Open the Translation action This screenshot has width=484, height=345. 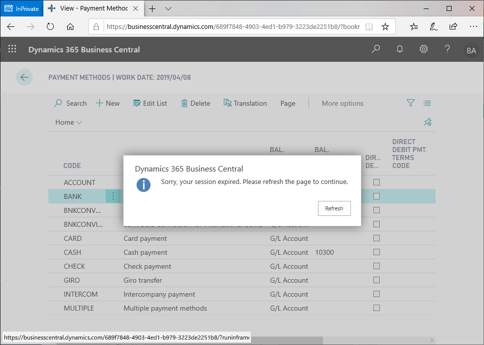(245, 103)
